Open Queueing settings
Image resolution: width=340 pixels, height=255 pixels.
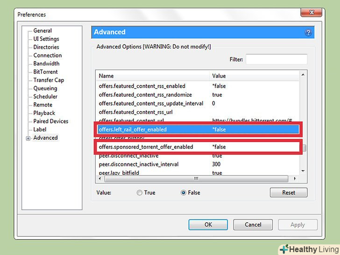pyautogui.click(x=45, y=88)
